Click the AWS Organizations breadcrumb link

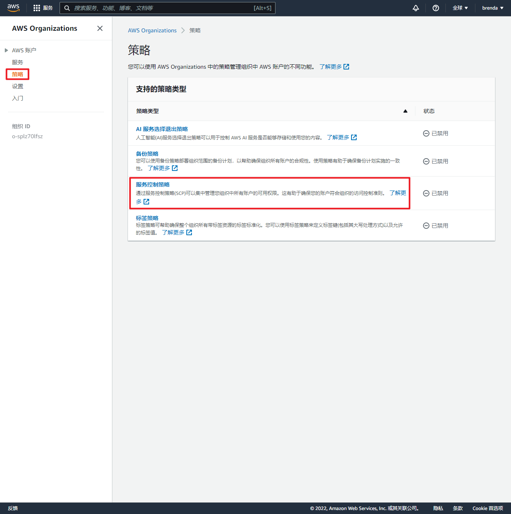(x=152, y=30)
